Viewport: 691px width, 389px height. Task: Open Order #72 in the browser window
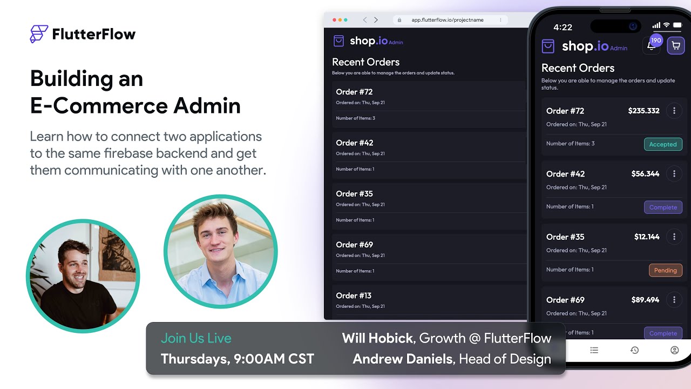click(x=430, y=104)
